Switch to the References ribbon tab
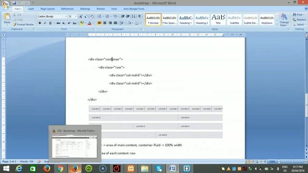The height and width of the screenshot is (173, 308). 67,9
